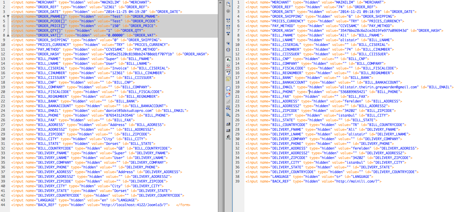
Task: Click line number 39 in the right pane
Action: [x=237, y=181]
